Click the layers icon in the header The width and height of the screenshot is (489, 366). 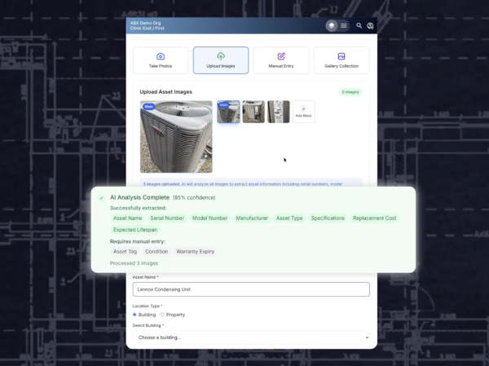coord(332,25)
